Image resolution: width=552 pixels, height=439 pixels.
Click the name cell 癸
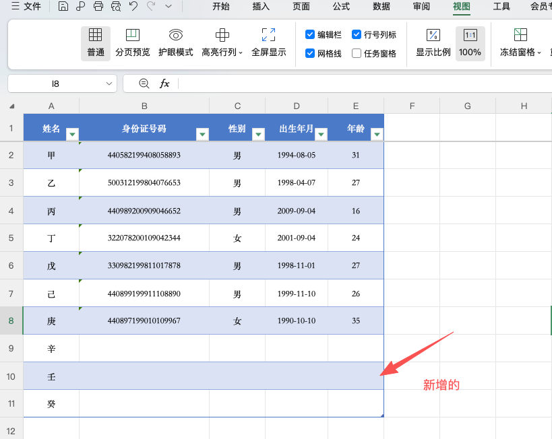click(x=51, y=403)
